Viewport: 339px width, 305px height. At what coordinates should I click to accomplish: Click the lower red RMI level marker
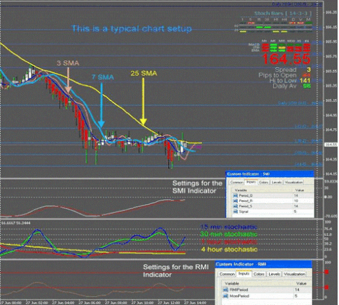(x=327, y=287)
